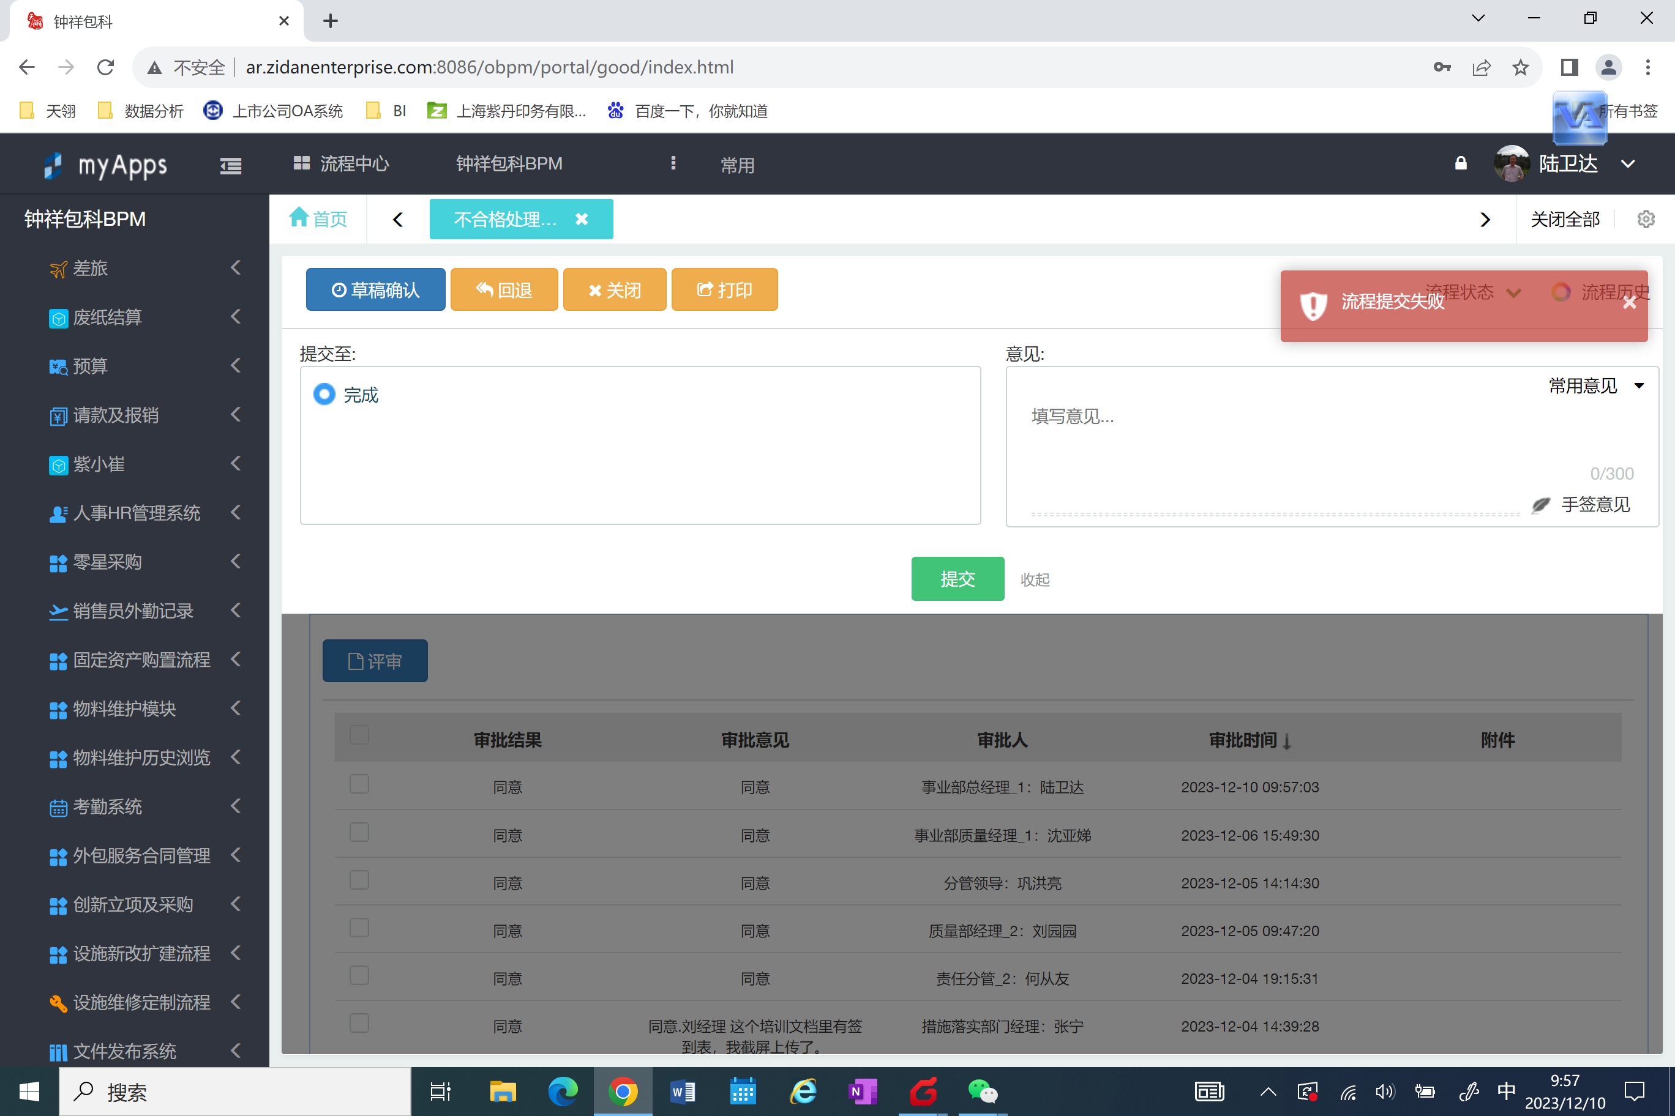This screenshot has height=1116, width=1675.
Task: Open OneNote from the taskbar
Action: [x=863, y=1092]
